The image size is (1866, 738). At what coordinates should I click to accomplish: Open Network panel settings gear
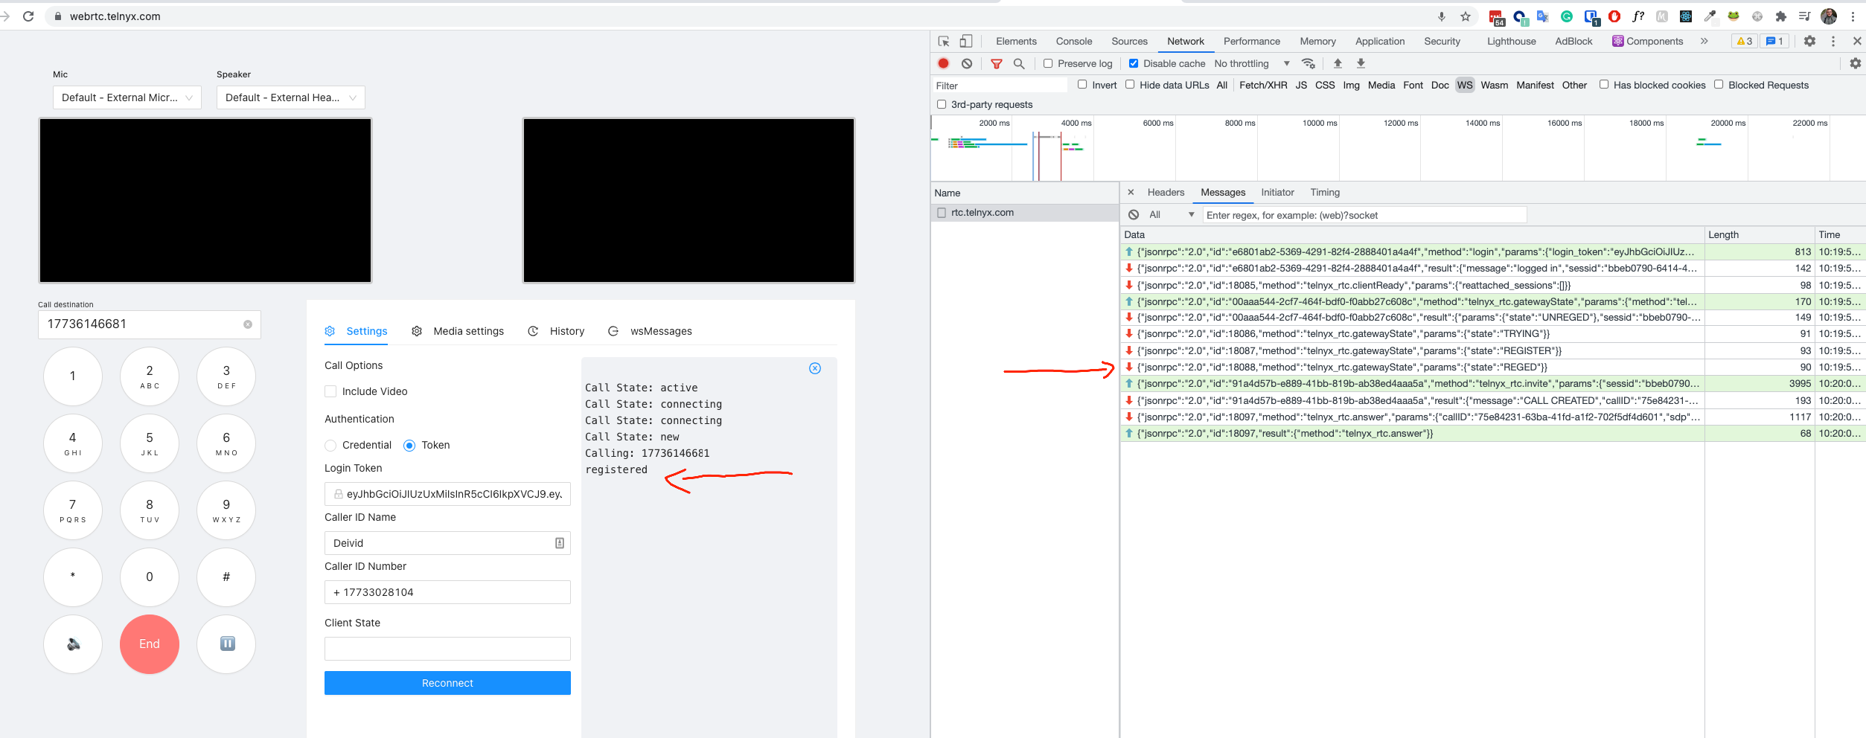point(1855,63)
